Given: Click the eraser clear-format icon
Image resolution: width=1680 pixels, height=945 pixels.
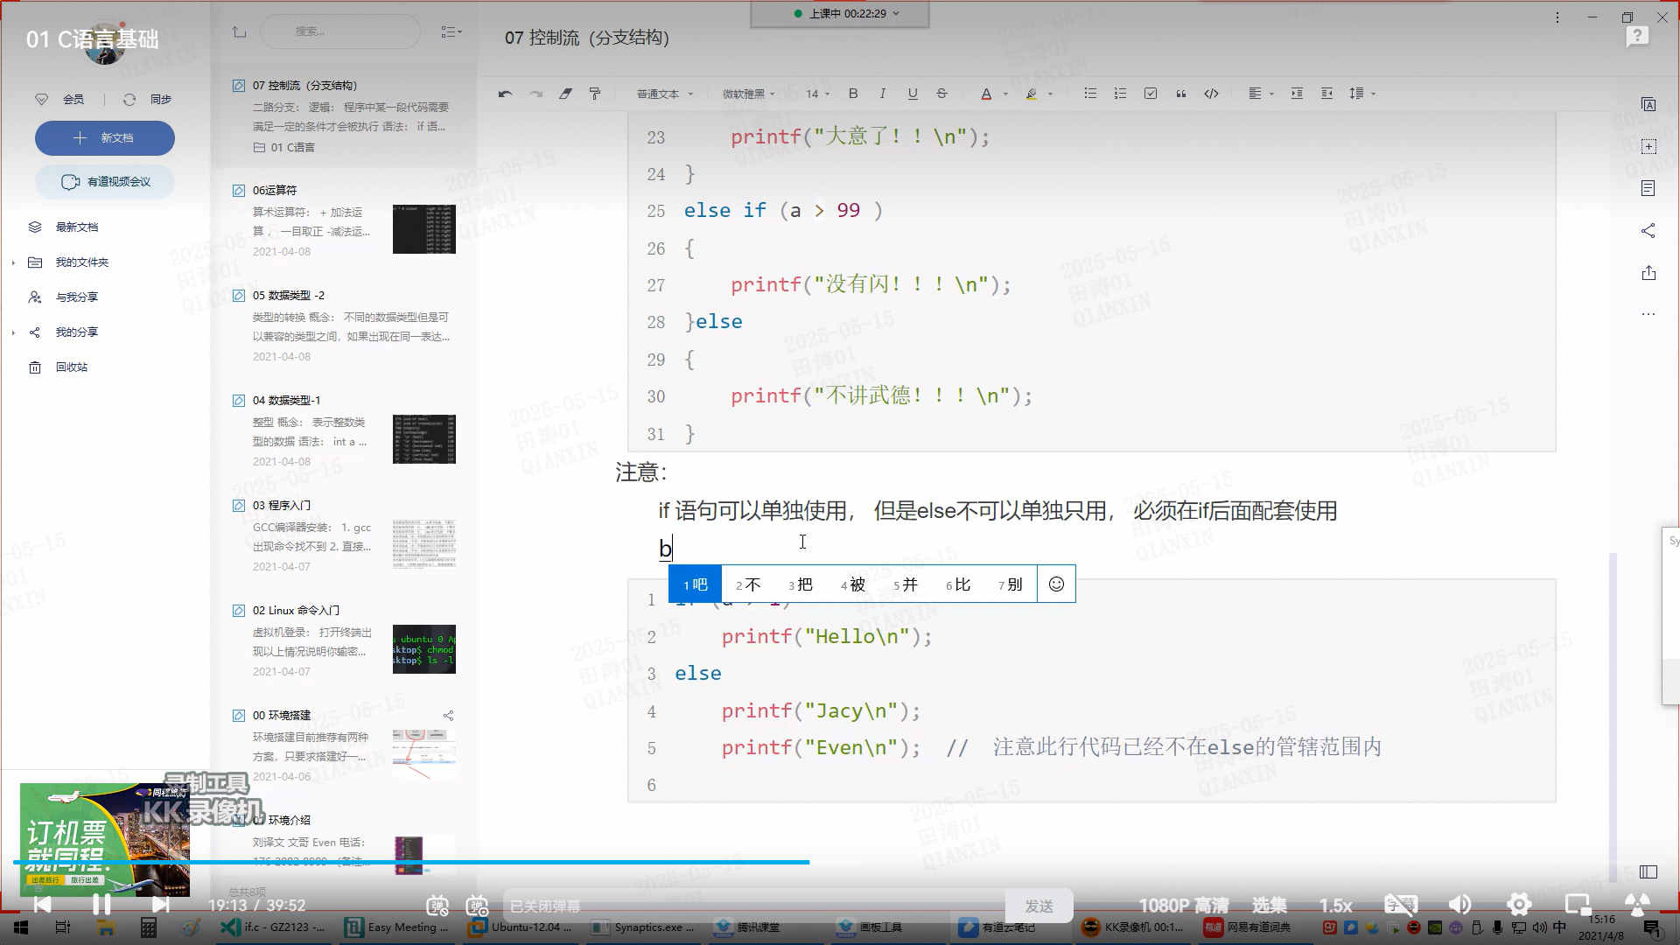Looking at the screenshot, I should click(565, 94).
